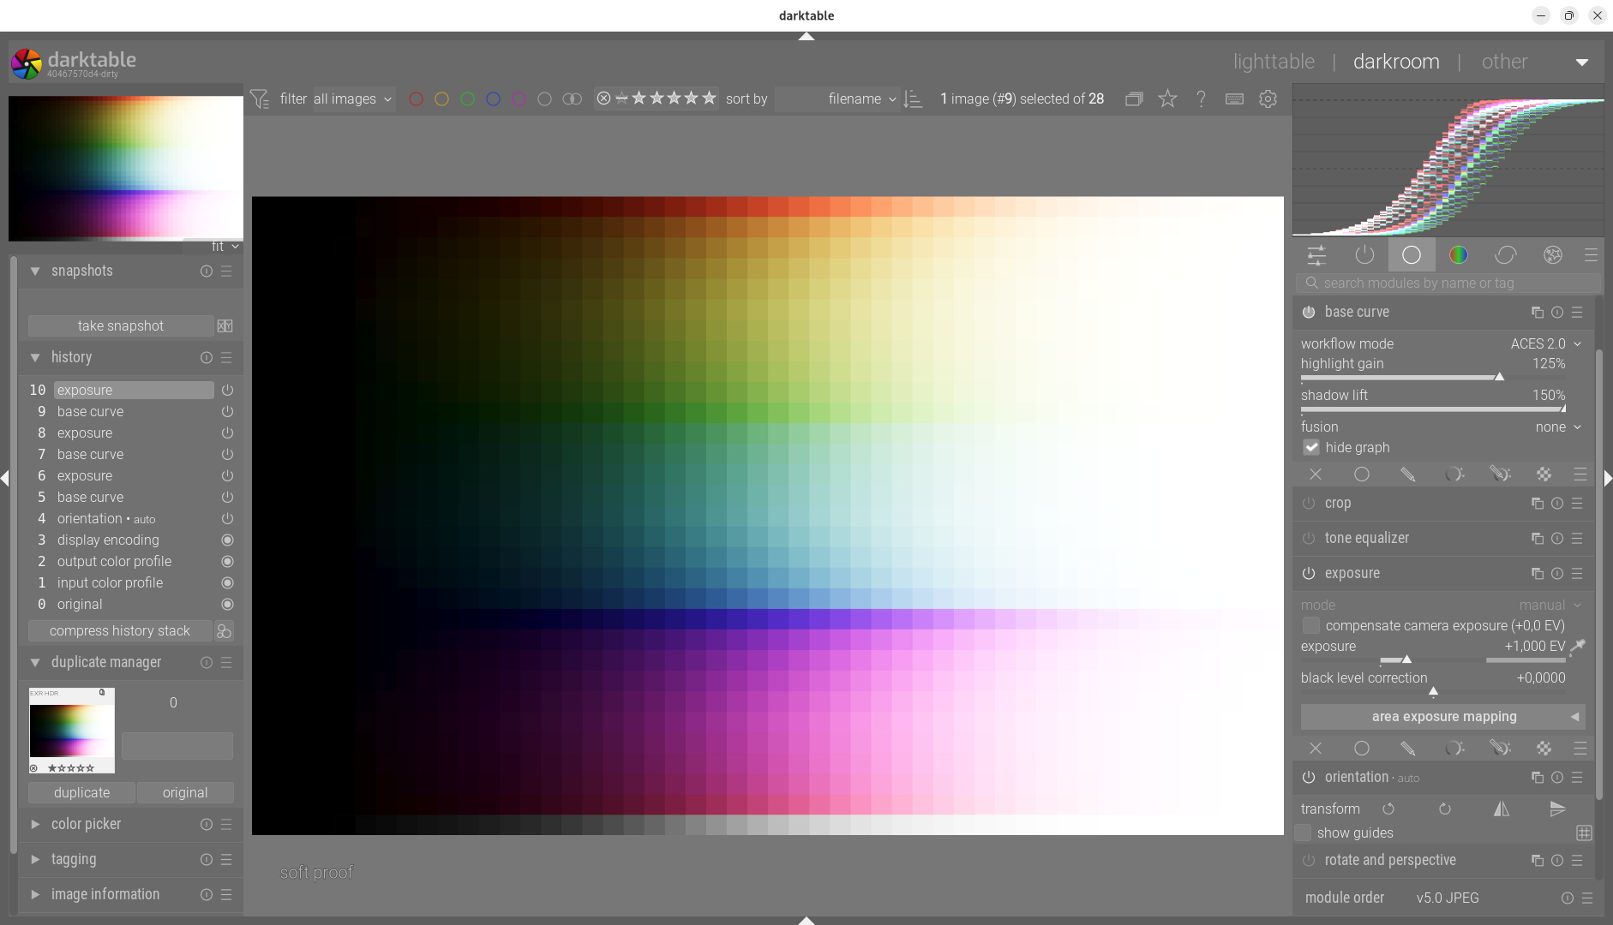Image resolution: width=1613 pixels, height=925 pixels.
Task: Enable compensate camera exposure checkbox
Action: (1311, 626)
